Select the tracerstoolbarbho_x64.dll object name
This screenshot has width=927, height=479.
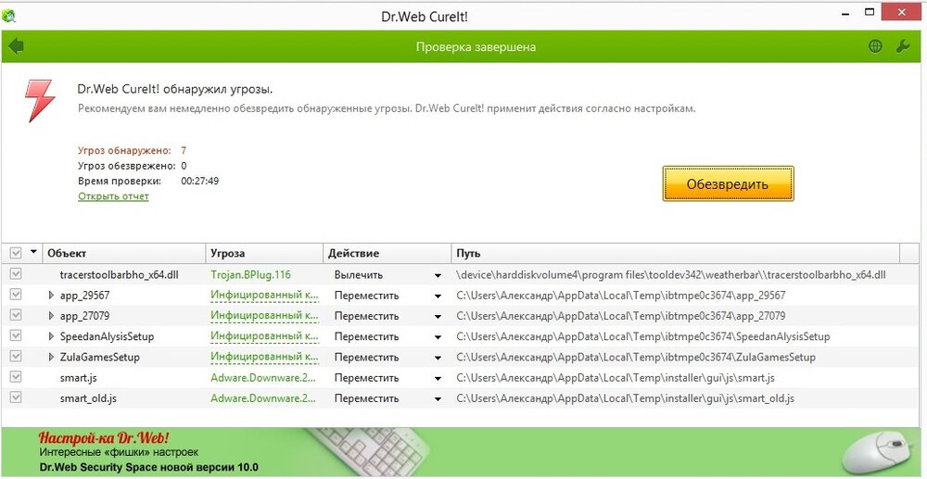[x=119, y=274]
